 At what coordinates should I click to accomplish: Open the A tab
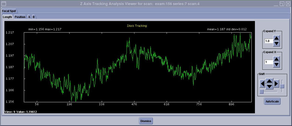coord(29,17)
